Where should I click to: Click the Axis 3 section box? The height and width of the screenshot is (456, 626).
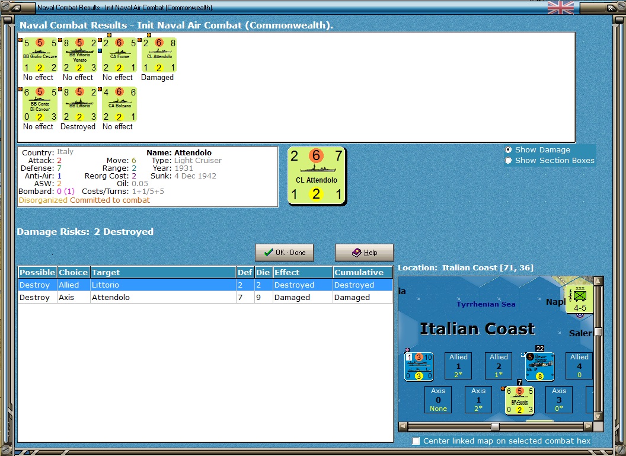coord(559,399)
